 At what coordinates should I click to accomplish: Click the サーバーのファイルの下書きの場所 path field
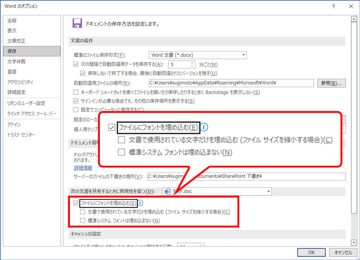point(246,176)
